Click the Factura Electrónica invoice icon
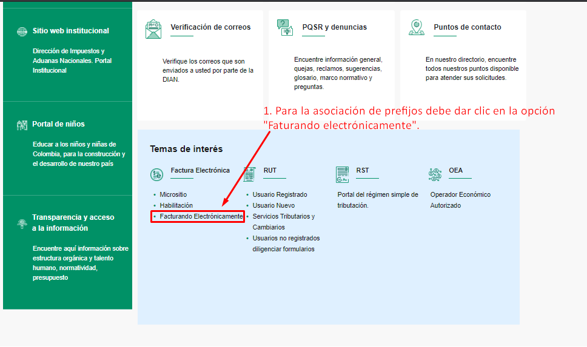The image size is (587, 347). [x=157, y=174]
